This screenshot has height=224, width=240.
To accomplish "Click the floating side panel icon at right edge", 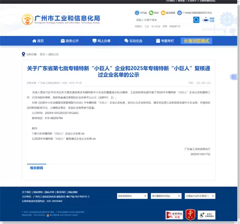I will tap(234, 77).
